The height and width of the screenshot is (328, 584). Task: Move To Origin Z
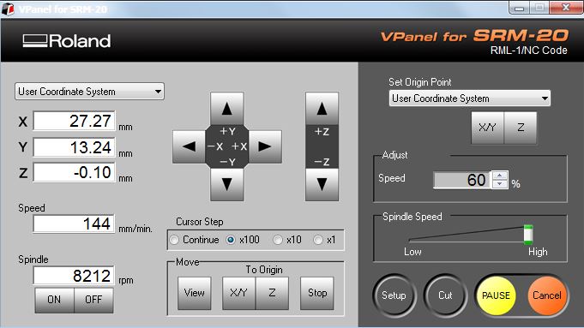click(x=272, y=293)
